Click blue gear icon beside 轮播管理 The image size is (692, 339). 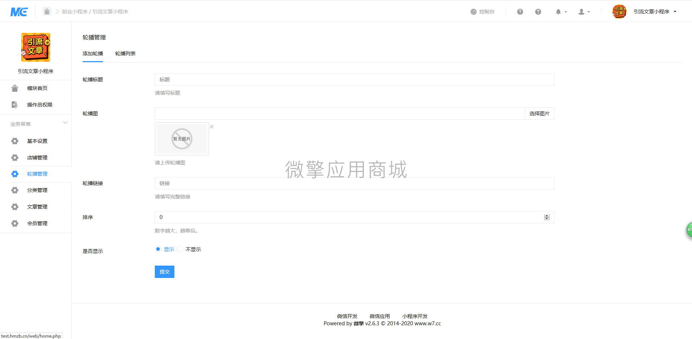(15, 174)
